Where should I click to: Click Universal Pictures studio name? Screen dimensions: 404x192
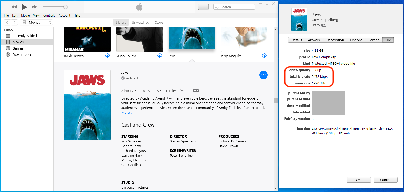135,188
